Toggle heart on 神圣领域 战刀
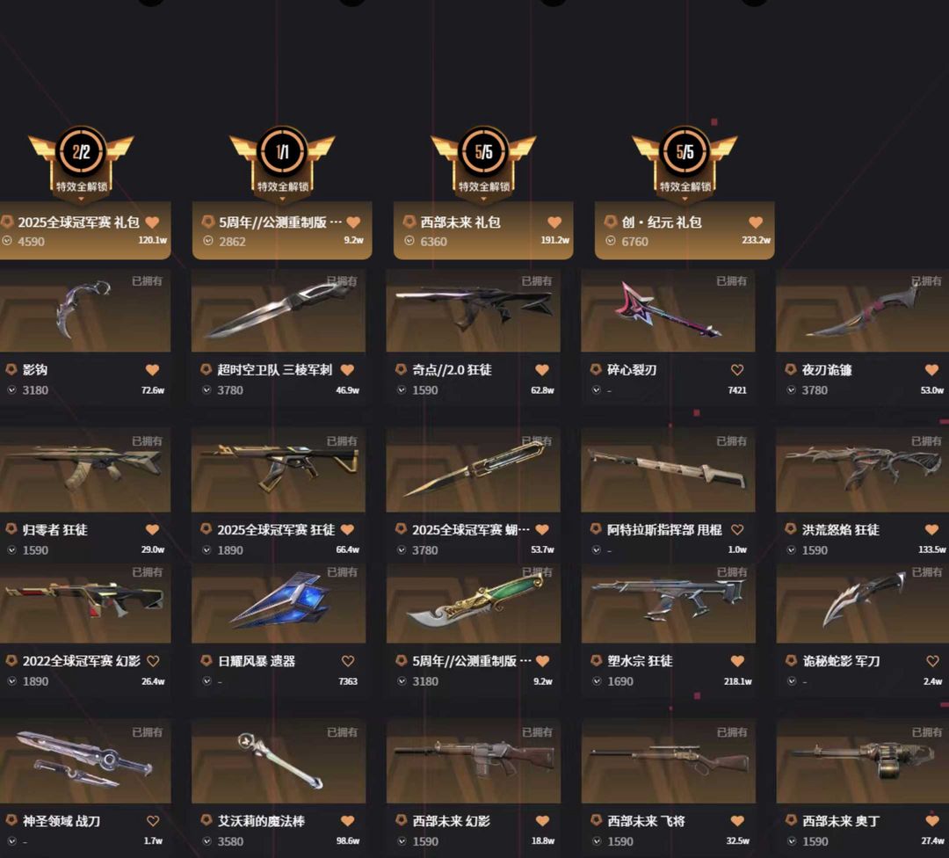 click(x=153, y=821)
